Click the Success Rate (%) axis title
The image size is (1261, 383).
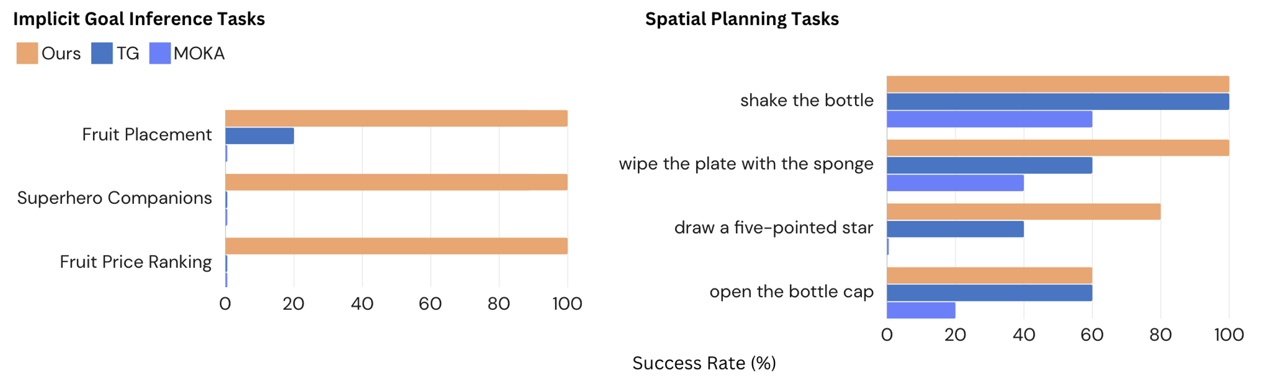pyautogui.click(x=704, y=363)
